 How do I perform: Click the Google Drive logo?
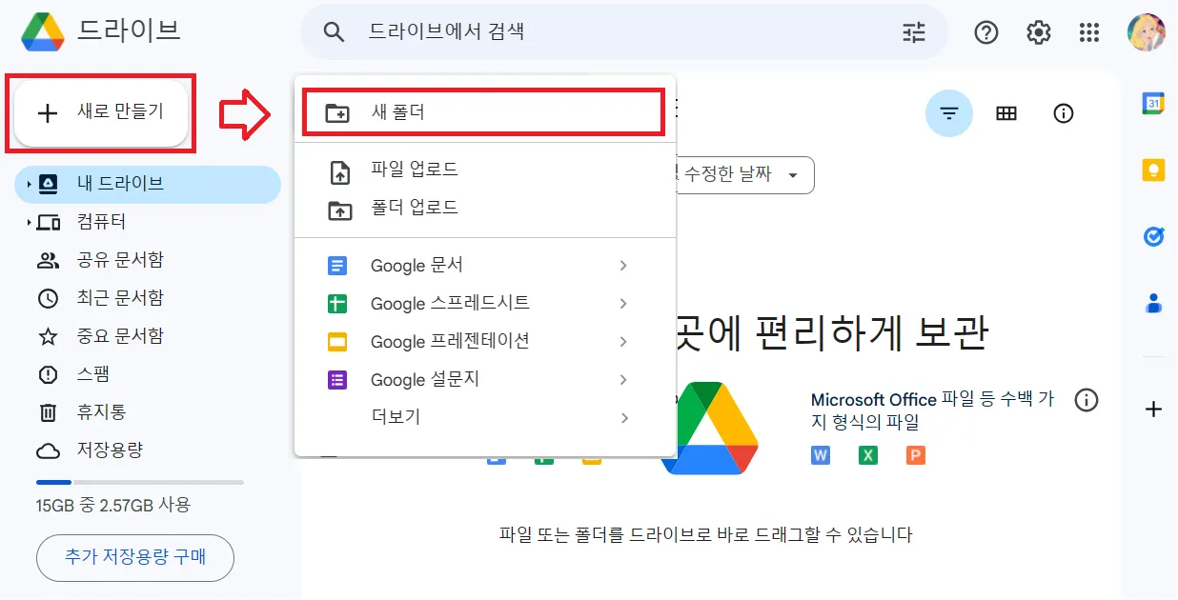43,31
